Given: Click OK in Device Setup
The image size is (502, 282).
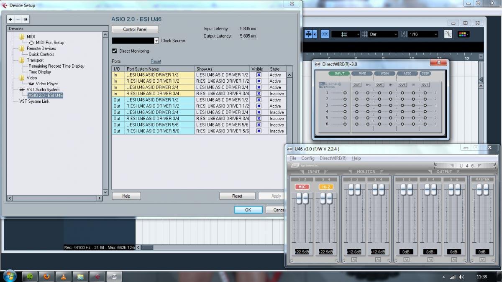Looking at the screenshot, I should tap(248, 210).
